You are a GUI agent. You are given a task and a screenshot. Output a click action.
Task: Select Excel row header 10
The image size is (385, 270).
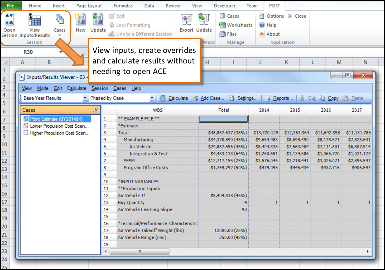pos(4,144)
